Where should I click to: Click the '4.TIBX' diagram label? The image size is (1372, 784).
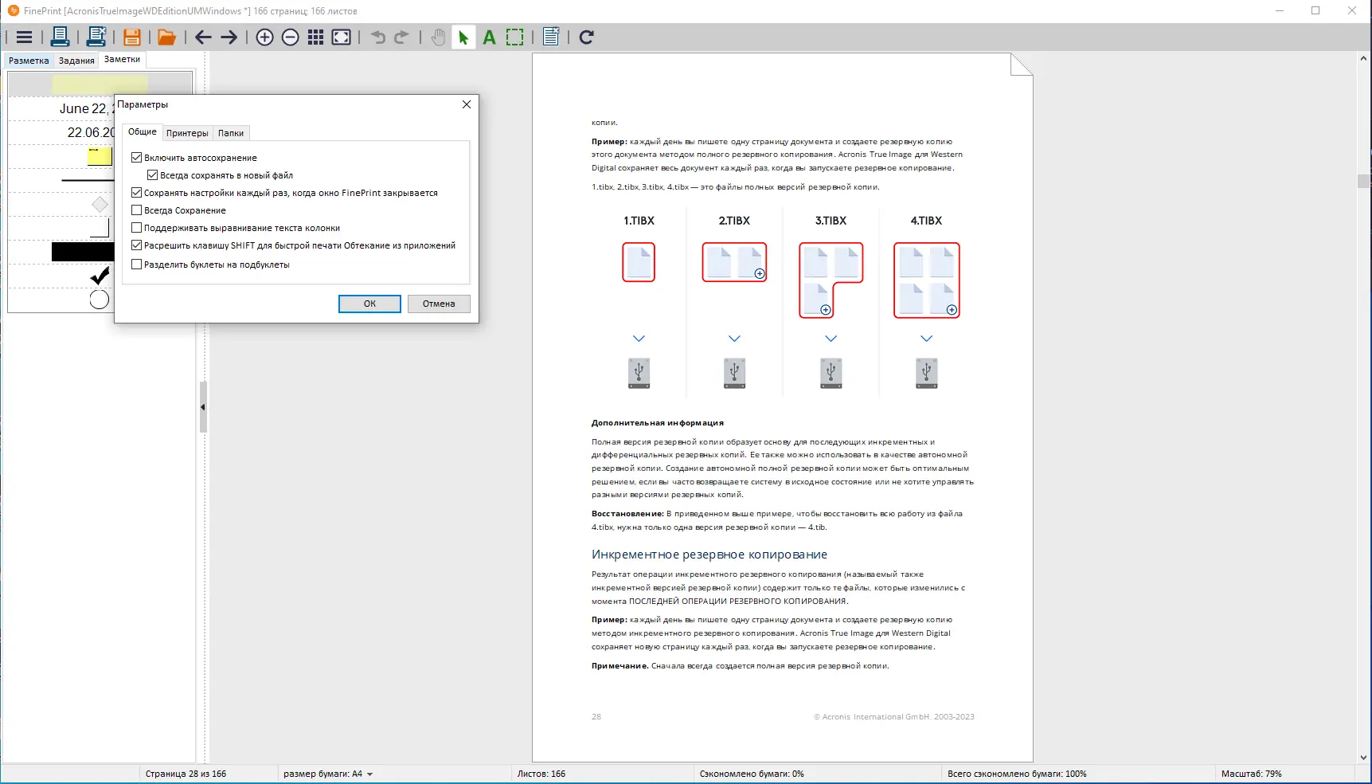click(926, 221)
